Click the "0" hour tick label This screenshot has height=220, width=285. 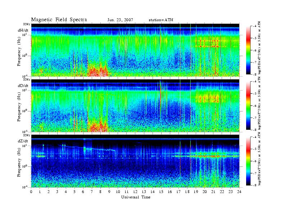point(31,192)
